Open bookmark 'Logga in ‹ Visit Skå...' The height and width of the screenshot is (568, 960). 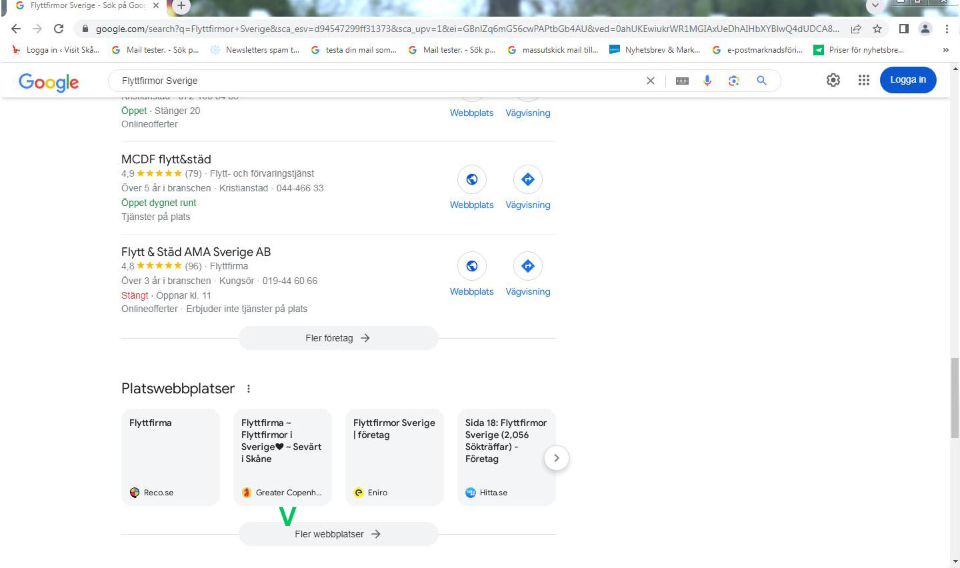56,50
